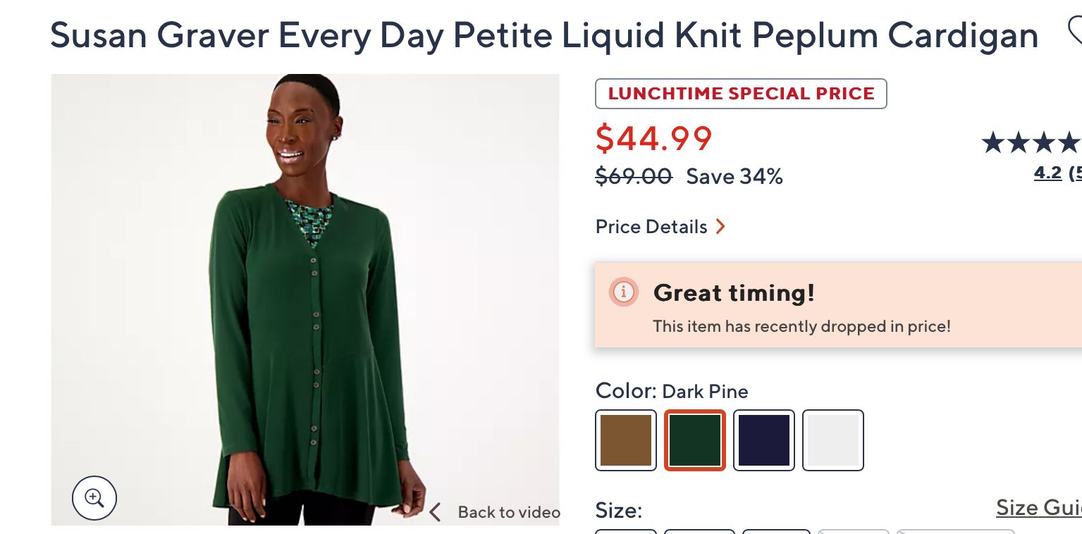Click the info icon in Great timing banner
The image size is (1082, 534).
coord(624,292)
